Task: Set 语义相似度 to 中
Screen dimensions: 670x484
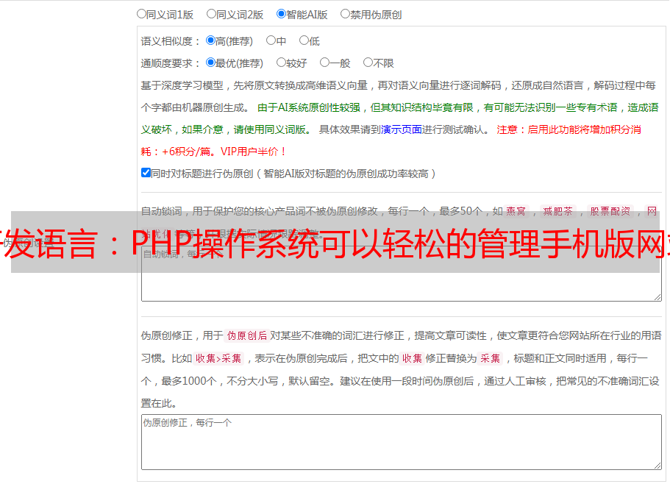Action: [271, 40]
